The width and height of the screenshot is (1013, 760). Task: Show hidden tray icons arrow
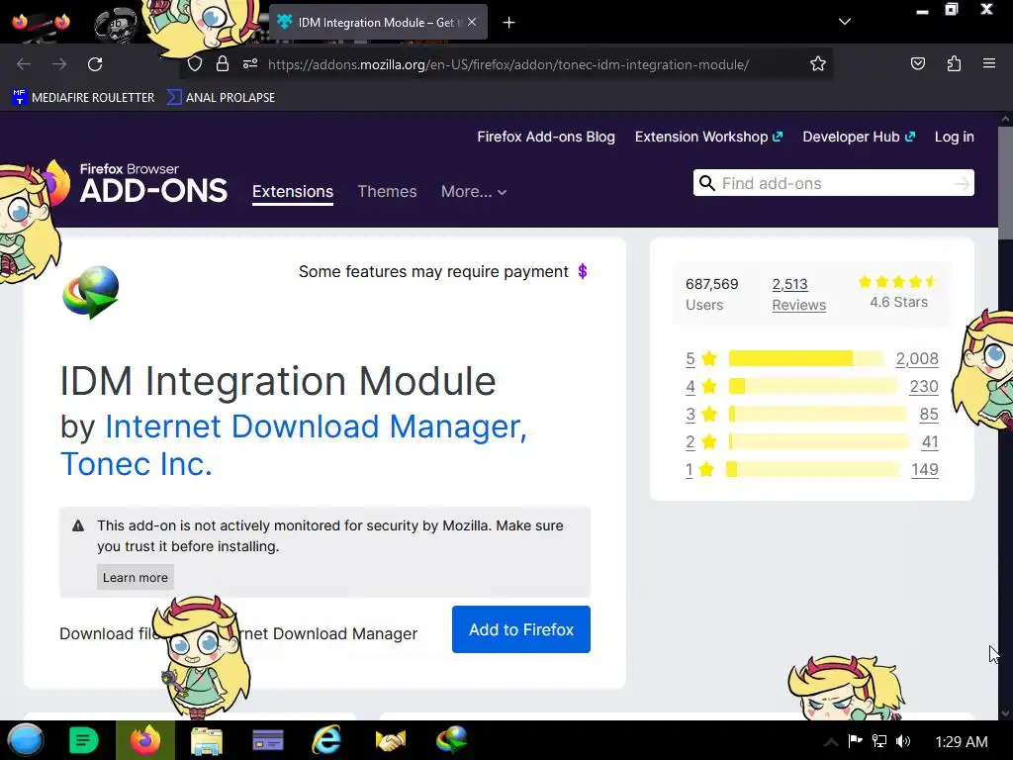pos(831,742)
